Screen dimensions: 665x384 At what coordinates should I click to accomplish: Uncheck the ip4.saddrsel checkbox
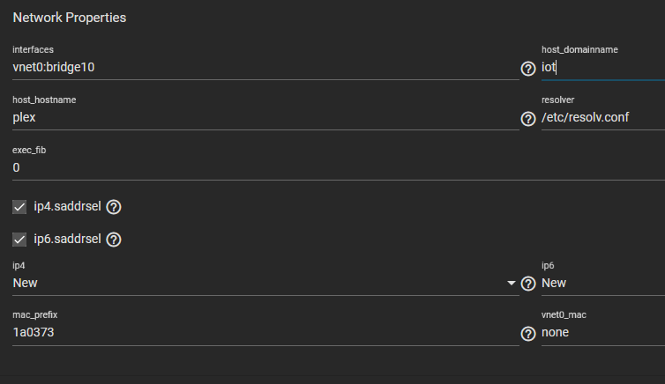(x=19, y=207)
